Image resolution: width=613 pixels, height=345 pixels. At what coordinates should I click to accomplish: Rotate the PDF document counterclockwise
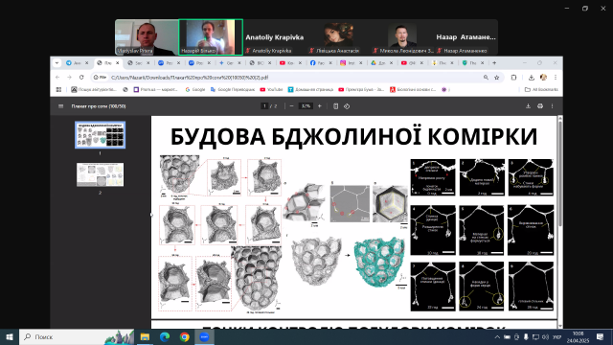tap(347, 106)
